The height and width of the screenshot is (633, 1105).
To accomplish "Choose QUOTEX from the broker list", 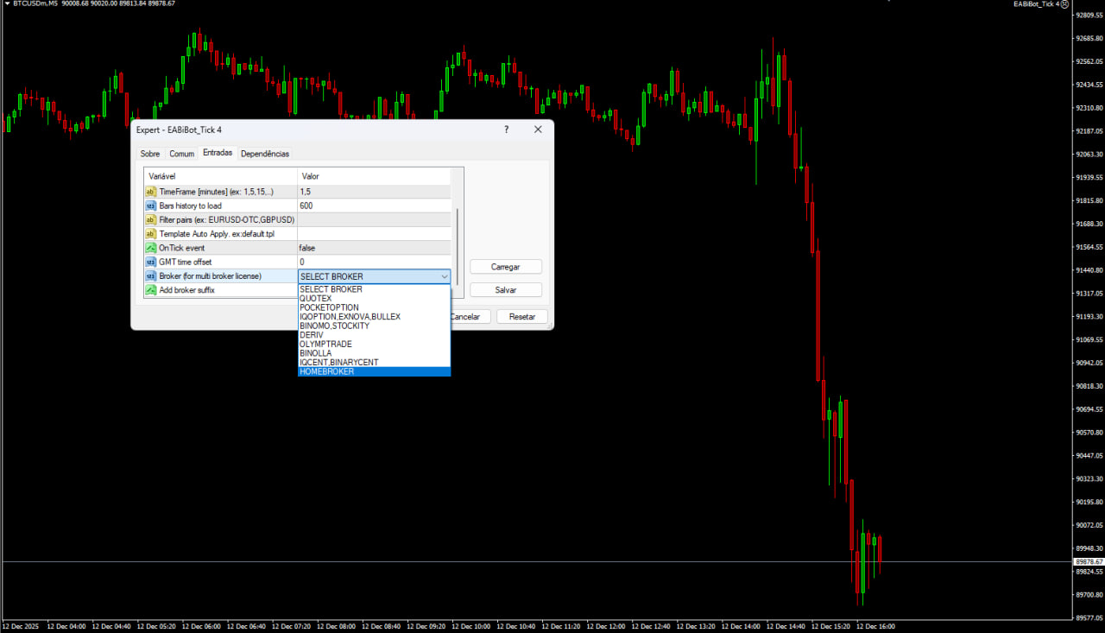I will [315, 299].
